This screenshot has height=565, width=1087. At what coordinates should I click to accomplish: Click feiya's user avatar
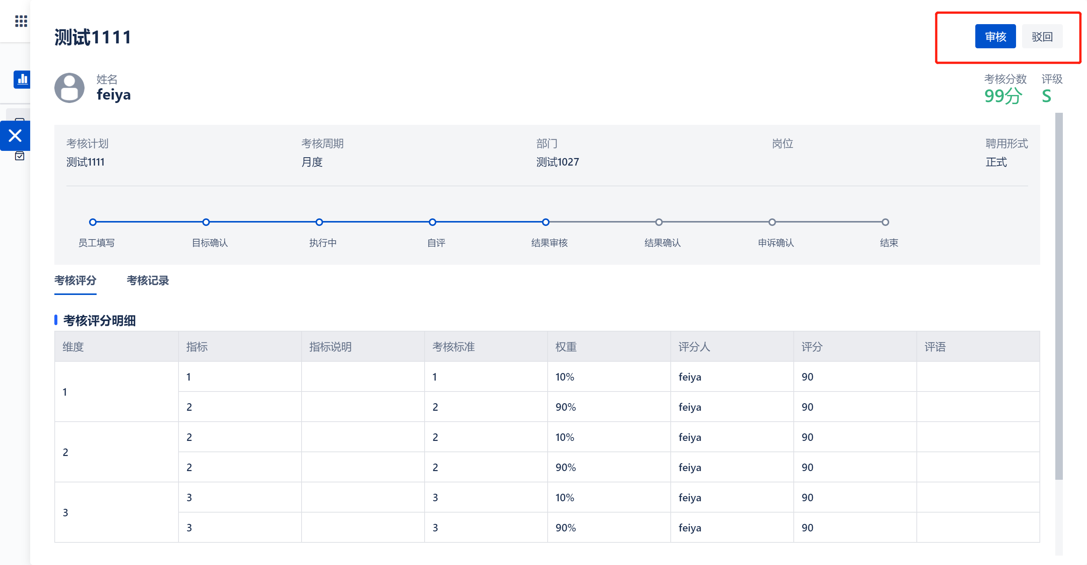tap(69, 88)
